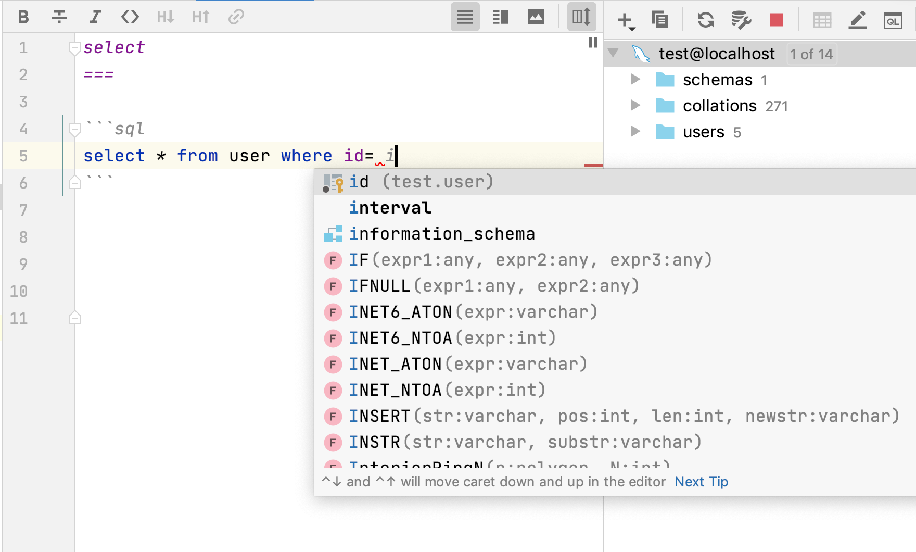Expand the schemas folder
916x552 pixels.
635,79
